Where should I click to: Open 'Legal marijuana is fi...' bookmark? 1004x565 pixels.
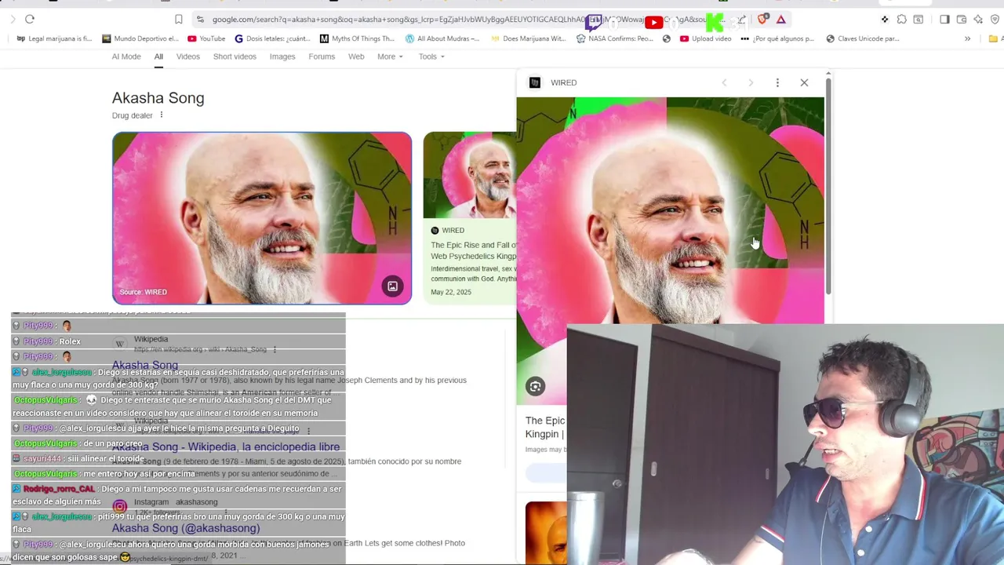(x=54, y=38)
